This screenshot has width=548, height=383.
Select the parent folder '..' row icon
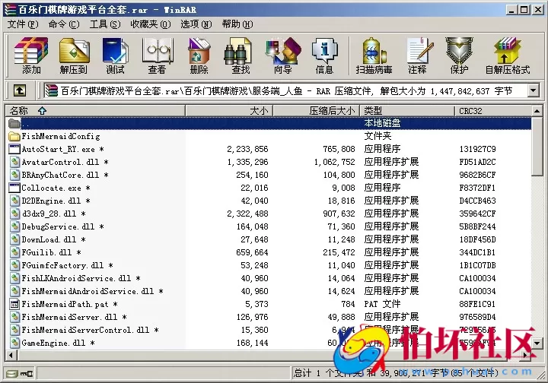(x=14, y=123)
